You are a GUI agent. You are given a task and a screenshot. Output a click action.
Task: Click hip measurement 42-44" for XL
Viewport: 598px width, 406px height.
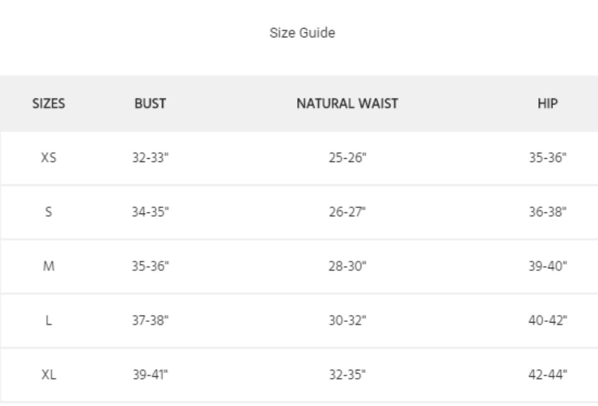click(548, 374)
